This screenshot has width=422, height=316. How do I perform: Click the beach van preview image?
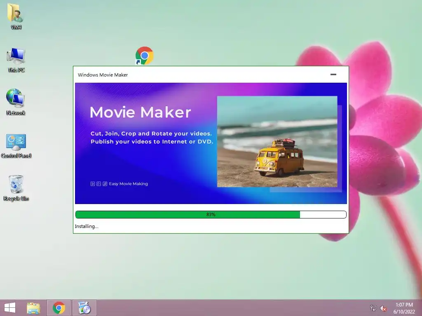277,142
